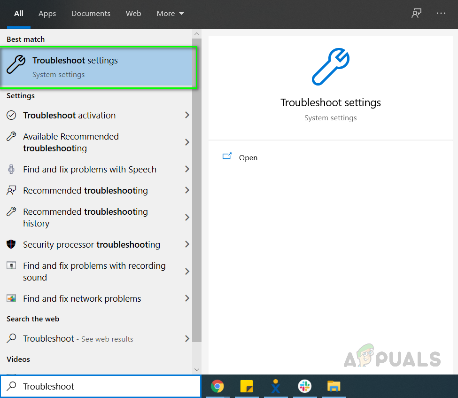Click the checkmark icon for Troubleshoot activation
458x398 pixels.
[x=11, y=115]
